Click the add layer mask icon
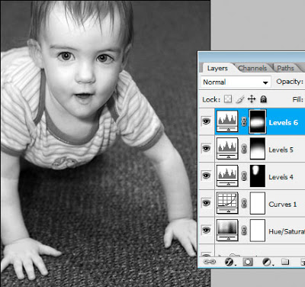Screen dimensions: 305x287 (x=248, y=262)
